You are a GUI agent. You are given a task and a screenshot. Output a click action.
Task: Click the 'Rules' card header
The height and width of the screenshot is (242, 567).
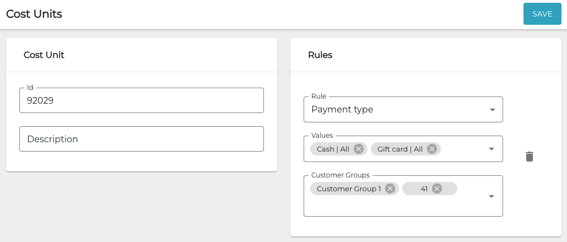coord(320,55)
